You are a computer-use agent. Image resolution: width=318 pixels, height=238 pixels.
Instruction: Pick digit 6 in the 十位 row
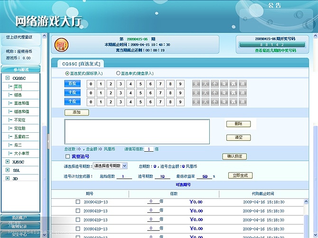(x=150, y=93)
